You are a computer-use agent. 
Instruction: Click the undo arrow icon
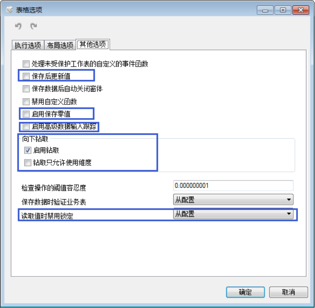click(18, 26)
